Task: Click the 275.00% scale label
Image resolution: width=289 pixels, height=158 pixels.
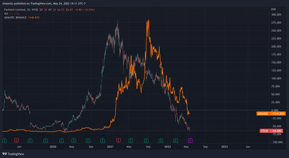Action: [276, 23]
